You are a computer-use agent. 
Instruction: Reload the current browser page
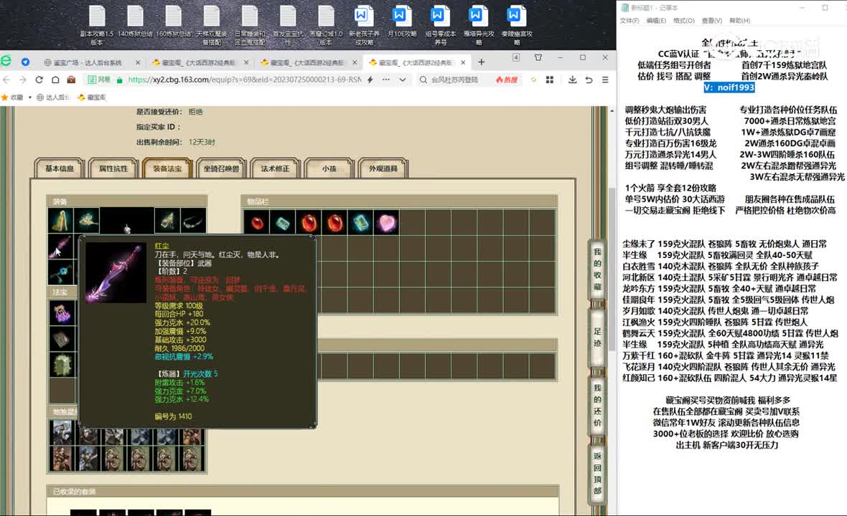(x=39, y=80)
